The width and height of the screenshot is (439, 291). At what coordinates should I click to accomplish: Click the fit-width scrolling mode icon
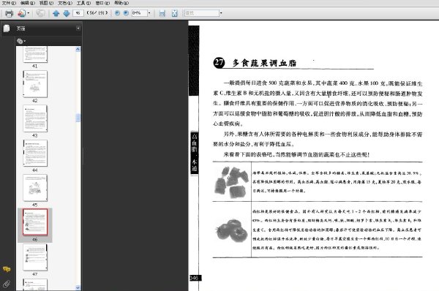(x=162, y=13)
